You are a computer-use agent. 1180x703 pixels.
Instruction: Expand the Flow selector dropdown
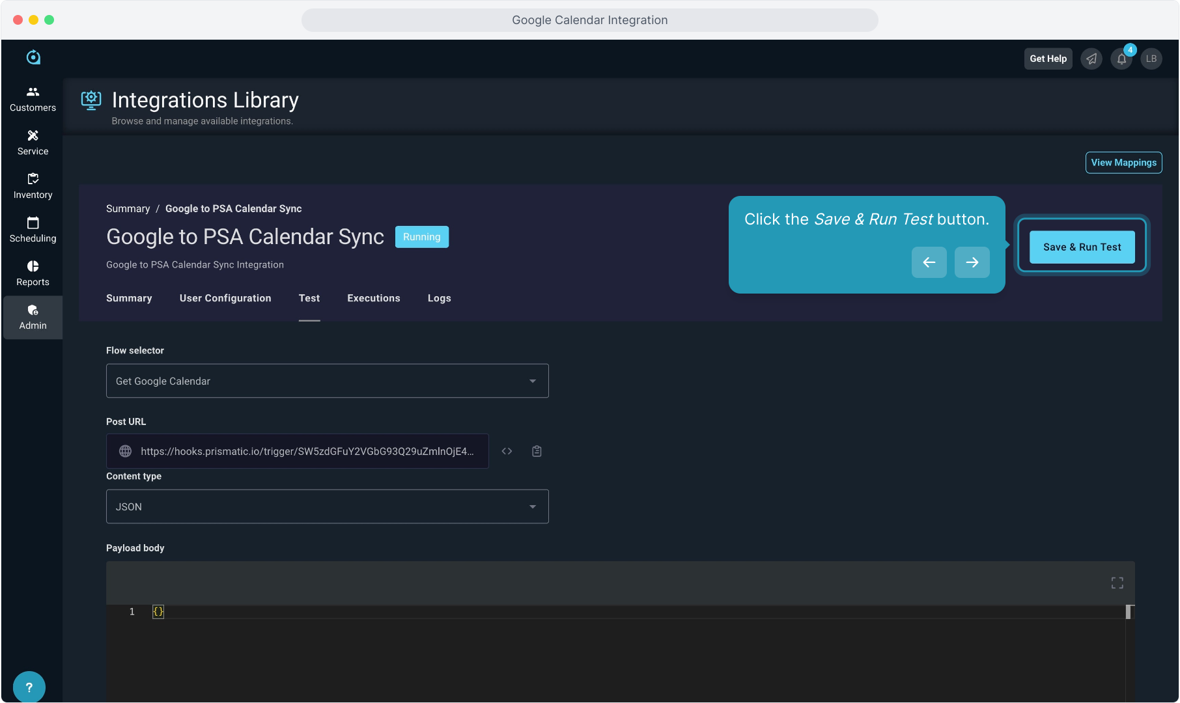tap(327, 381)
